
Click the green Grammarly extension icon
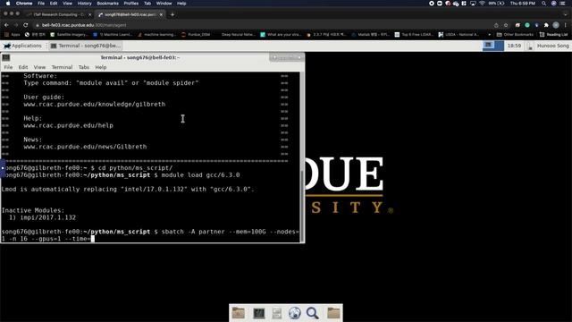pyautogui.click(x=527, y=25)
